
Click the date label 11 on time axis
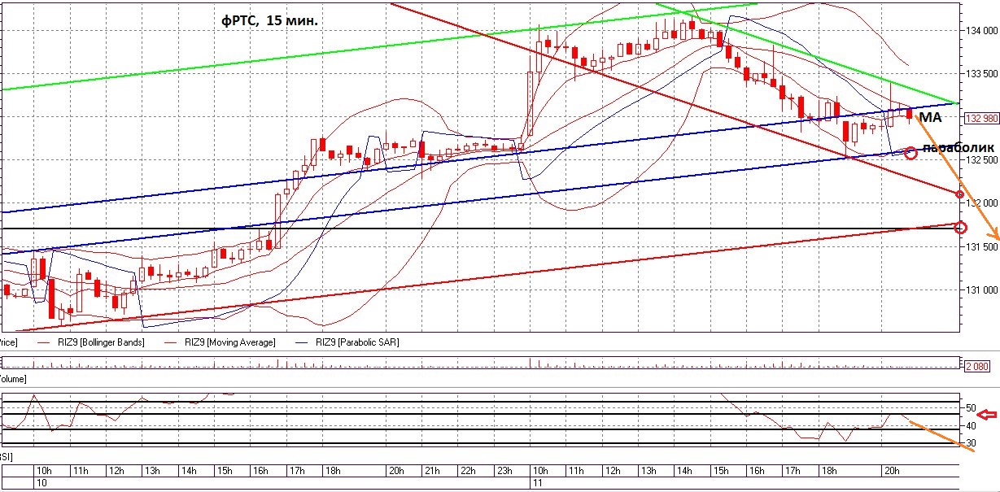coord(535,483)
